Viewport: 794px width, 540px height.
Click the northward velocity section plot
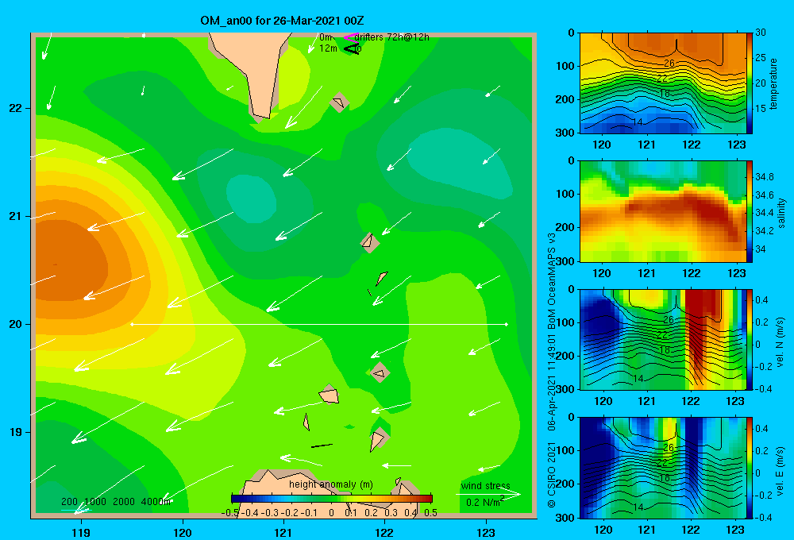[x=663, y=339]
